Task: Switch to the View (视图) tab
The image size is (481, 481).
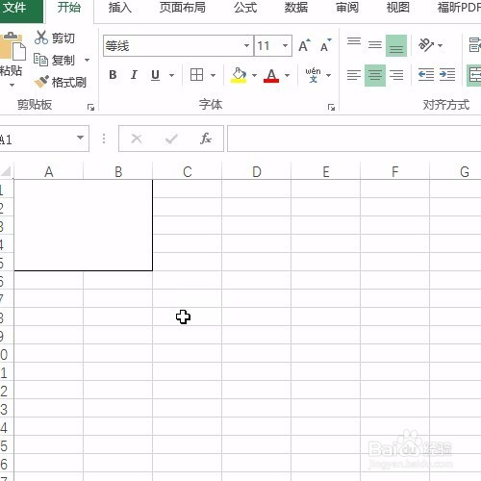Action: tap(398, 8)
